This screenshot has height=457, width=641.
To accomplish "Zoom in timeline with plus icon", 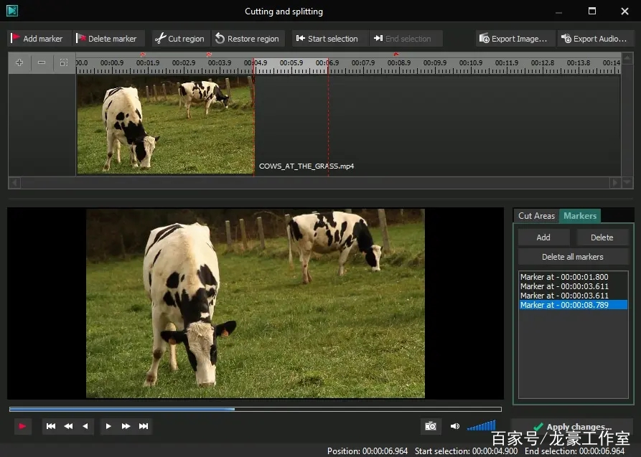I will [19, 62].
